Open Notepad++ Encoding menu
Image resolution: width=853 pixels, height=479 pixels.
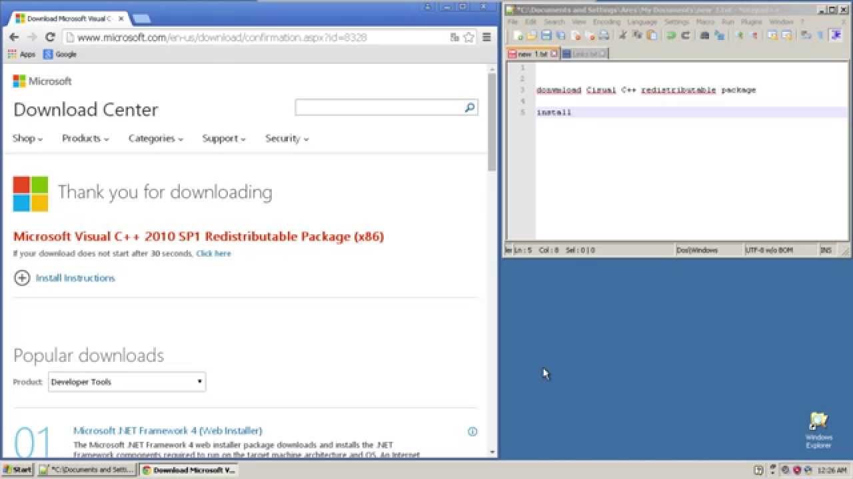tap(606, 22)
